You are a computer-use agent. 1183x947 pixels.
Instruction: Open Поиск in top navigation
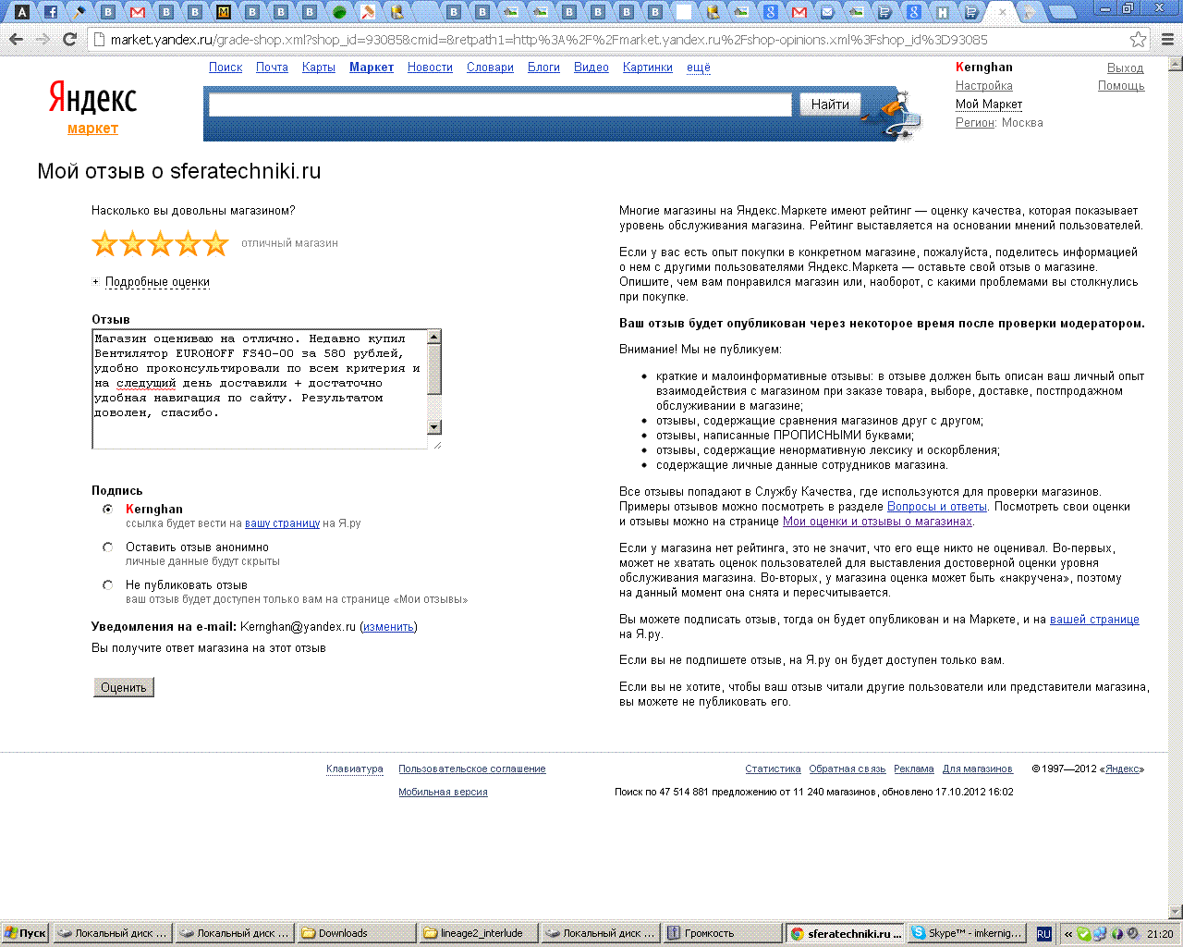pos(226,68)
